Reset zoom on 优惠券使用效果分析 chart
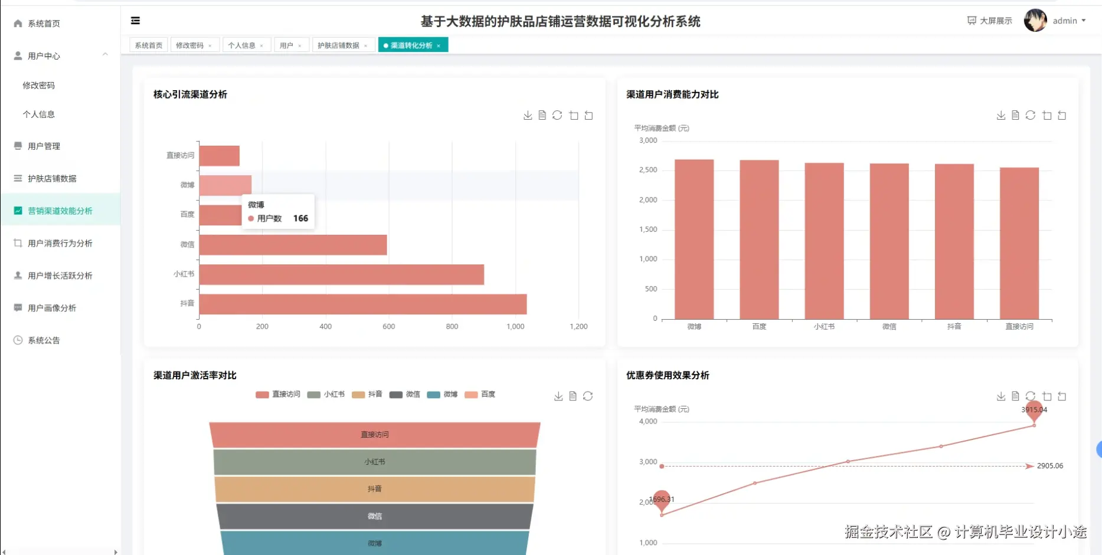This screenshot has width=1102, height=555. [1062, 396]
